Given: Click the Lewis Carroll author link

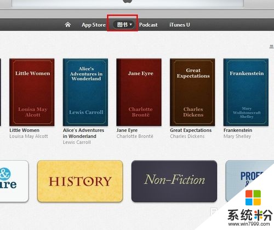Looking at the screenshot, I should [77, 142].
